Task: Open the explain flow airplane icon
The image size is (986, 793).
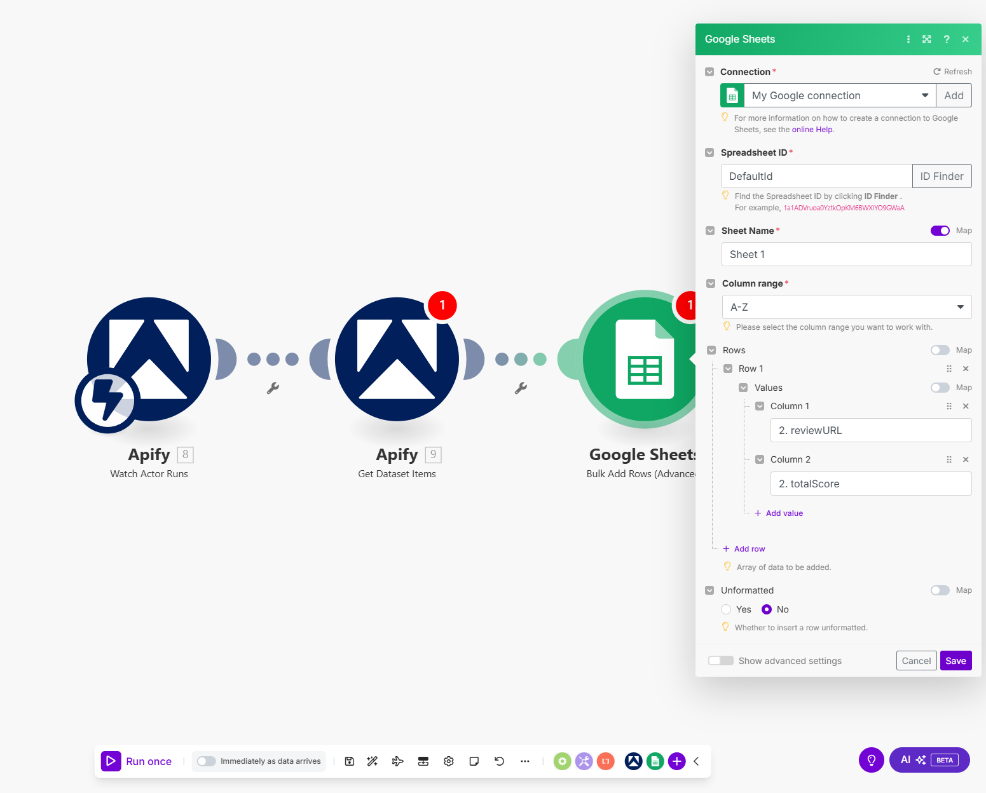Action: [397, 761]
